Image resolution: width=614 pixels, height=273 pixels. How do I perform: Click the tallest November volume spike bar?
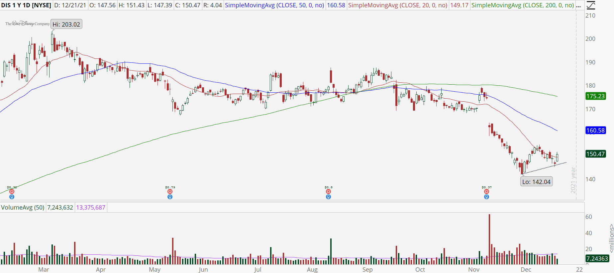pos(489,239)
